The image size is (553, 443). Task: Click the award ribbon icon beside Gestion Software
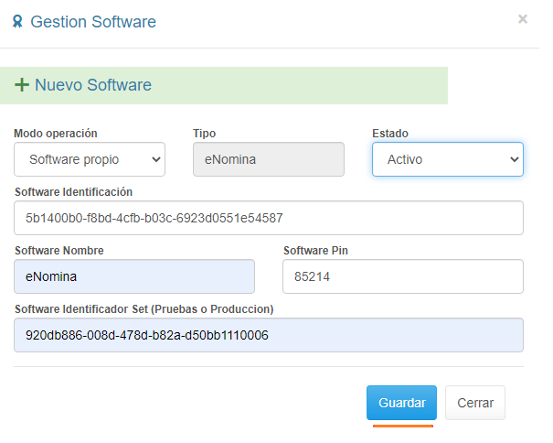(18, 22)
